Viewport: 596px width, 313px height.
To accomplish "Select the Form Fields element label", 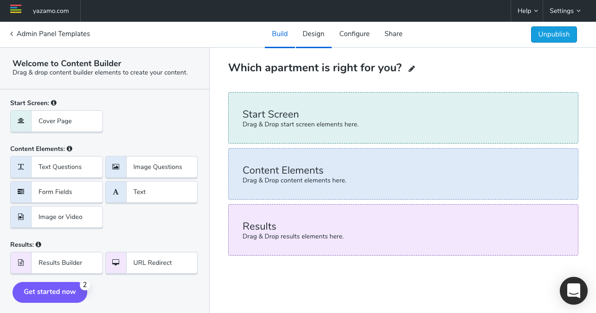I will [55, 192].
